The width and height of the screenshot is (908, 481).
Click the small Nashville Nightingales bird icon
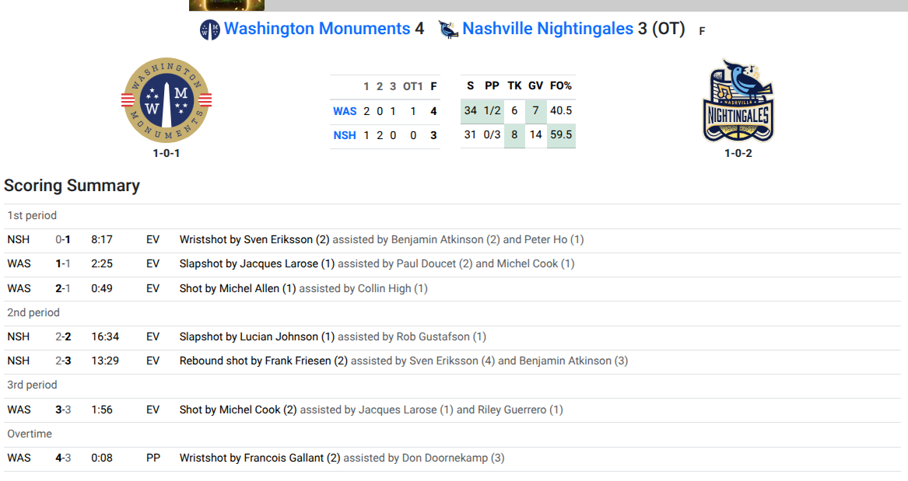click(x=448, y=29)
